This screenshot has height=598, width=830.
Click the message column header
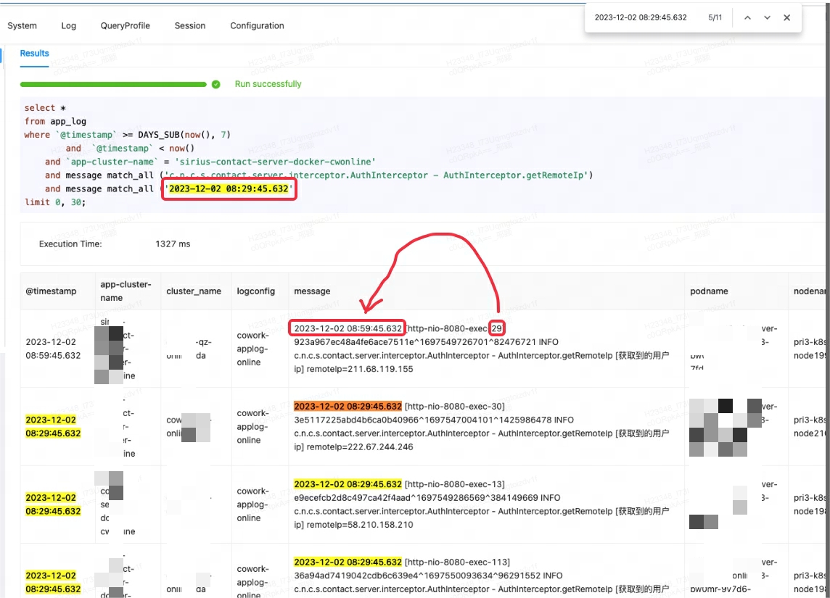pos(312,291)
